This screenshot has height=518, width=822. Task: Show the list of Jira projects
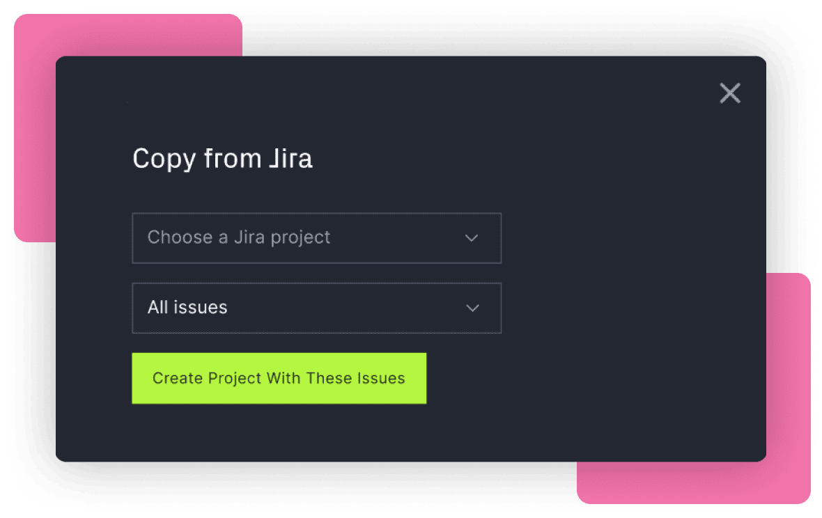click(317, 238)
